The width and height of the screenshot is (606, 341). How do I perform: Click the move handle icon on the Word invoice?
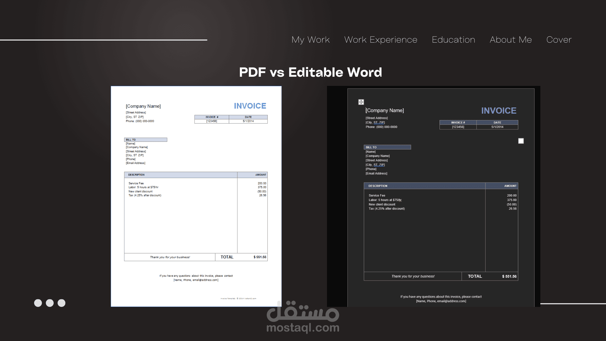pos(361,102)
